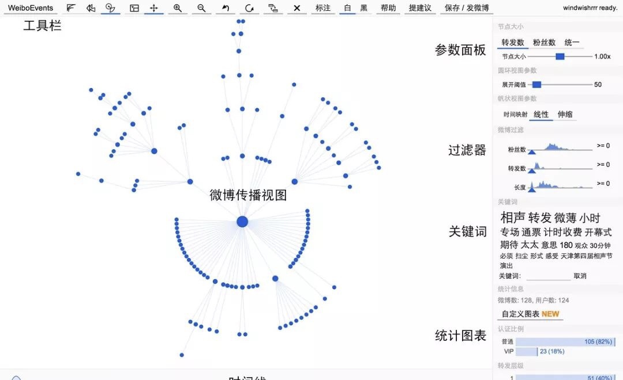
Task: Click the redo arrow icon
Action: 249,8
